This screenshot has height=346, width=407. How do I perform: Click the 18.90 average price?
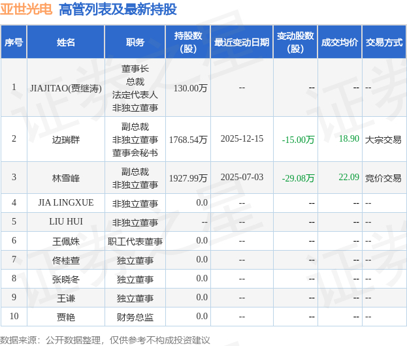[349, 138]
